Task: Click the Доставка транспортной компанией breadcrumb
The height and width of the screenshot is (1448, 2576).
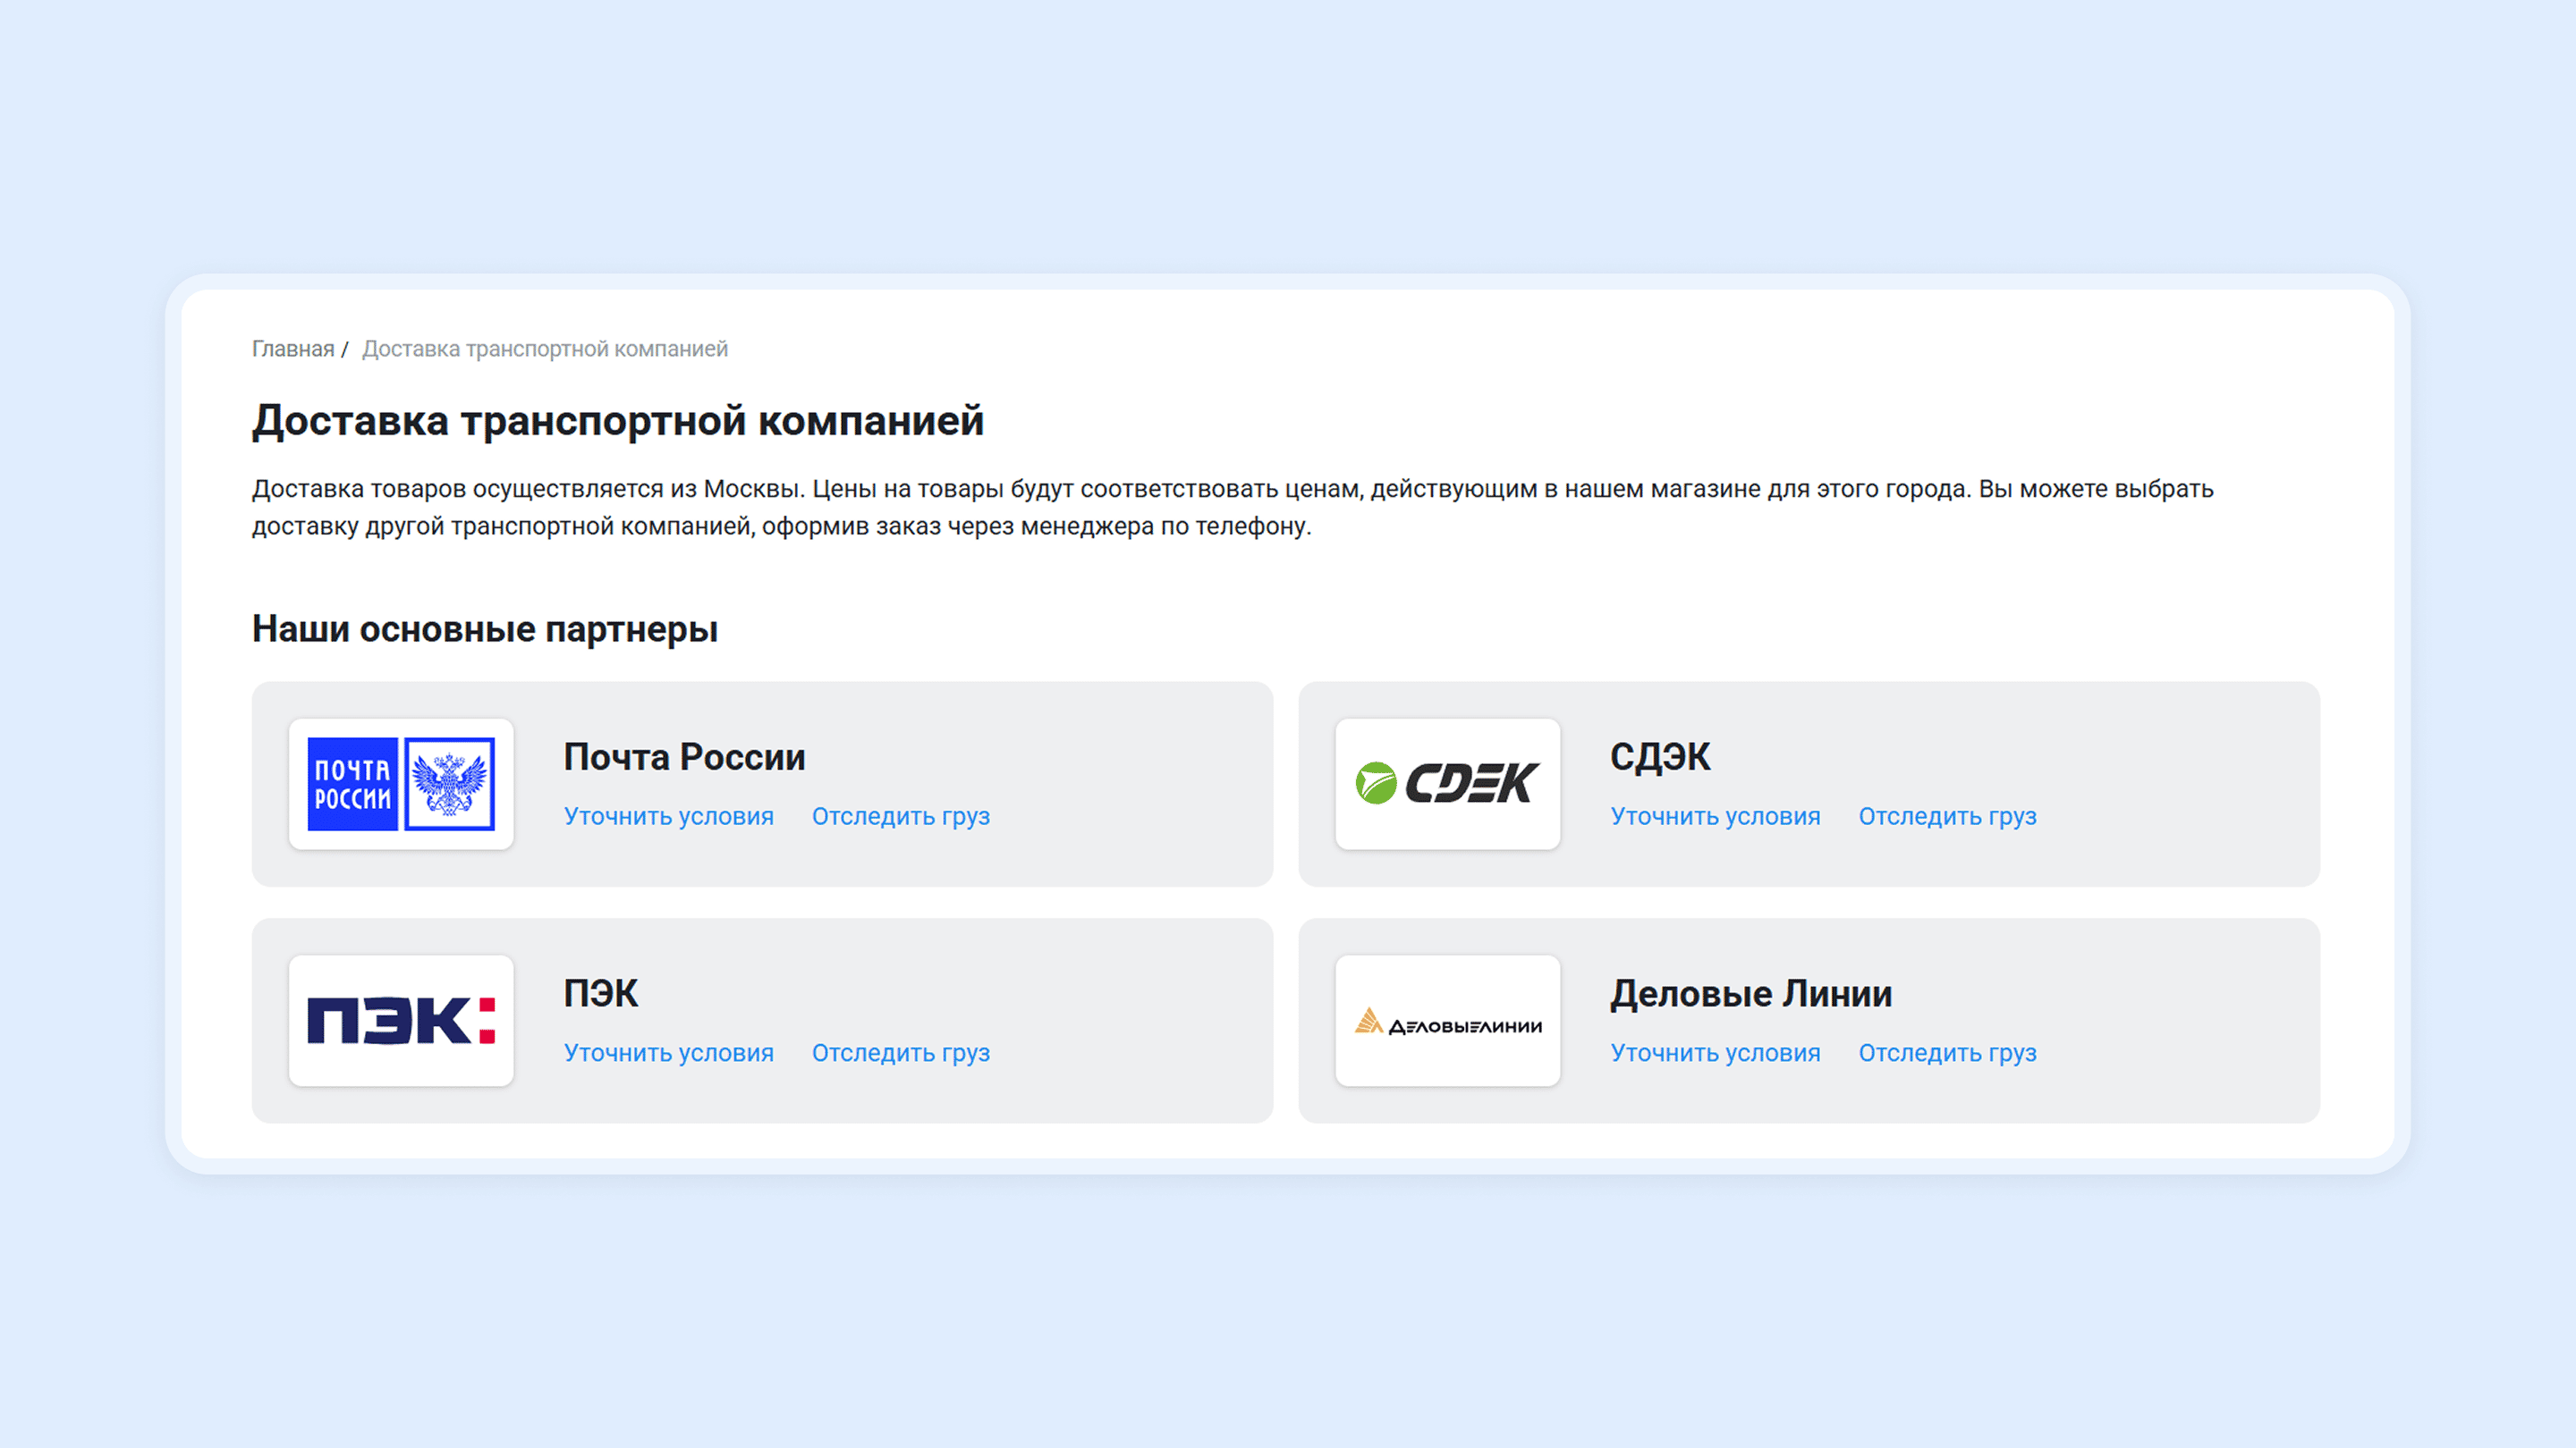Action: click(x=545, y=349)
